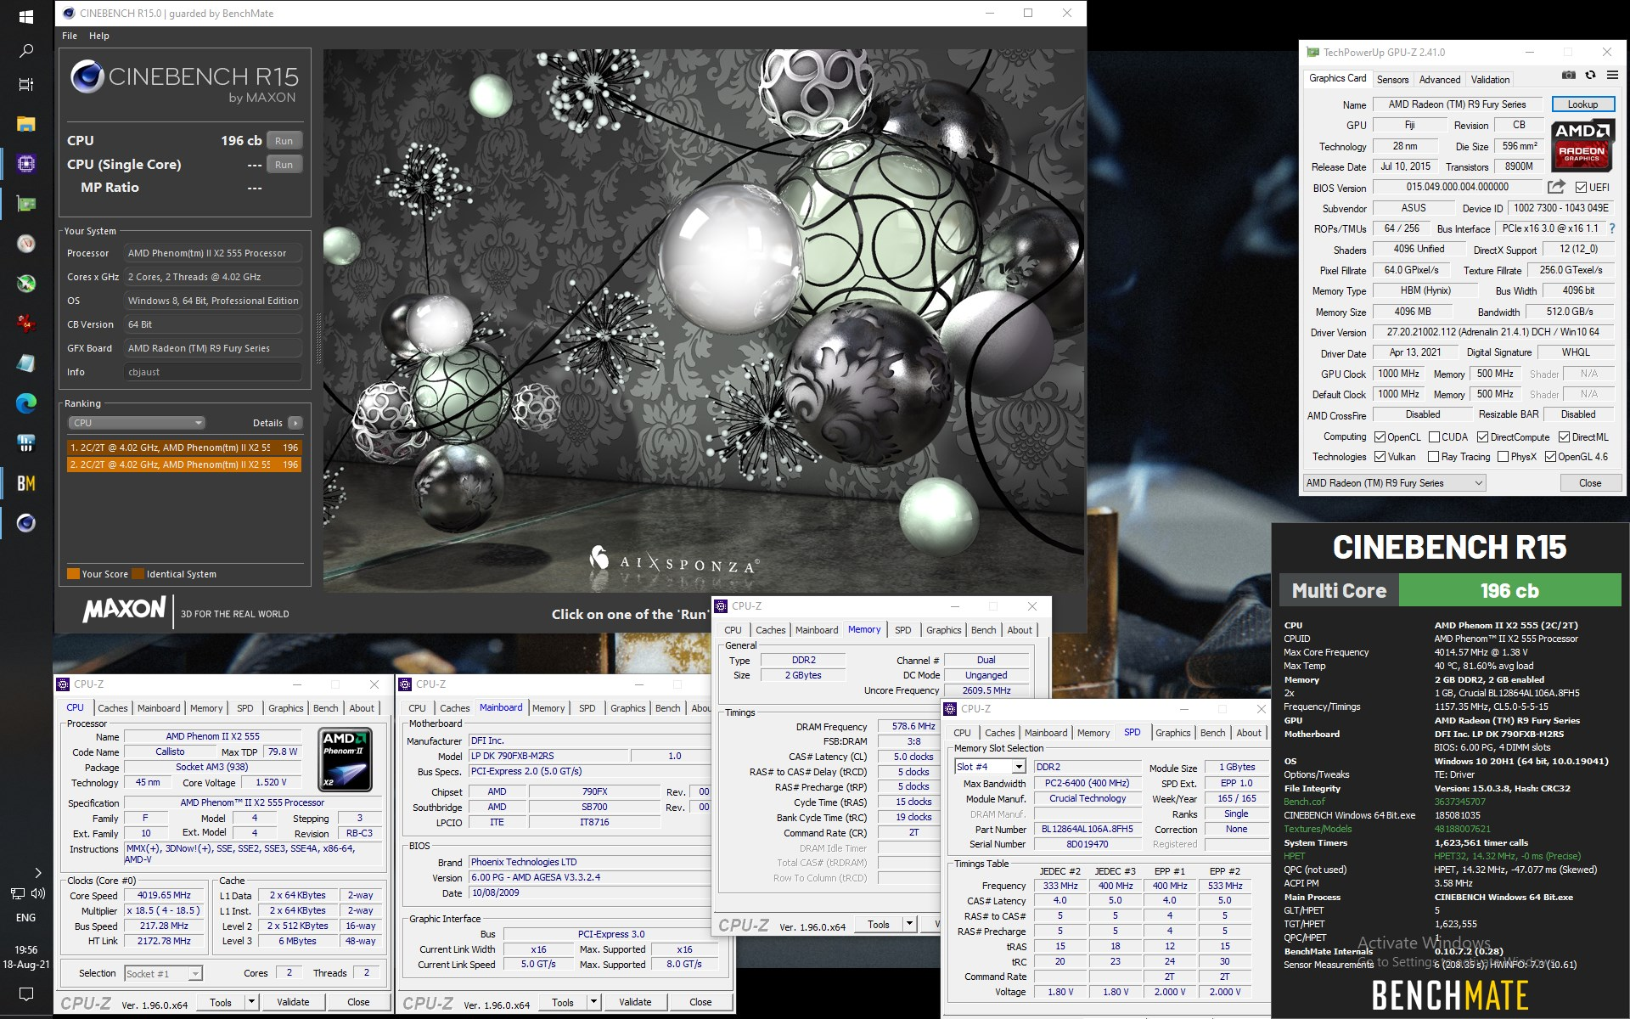This screenshot has height=1019, width=1630.
Task: Open Caches tab in first CPU-Z window
Action: point(112,708)
